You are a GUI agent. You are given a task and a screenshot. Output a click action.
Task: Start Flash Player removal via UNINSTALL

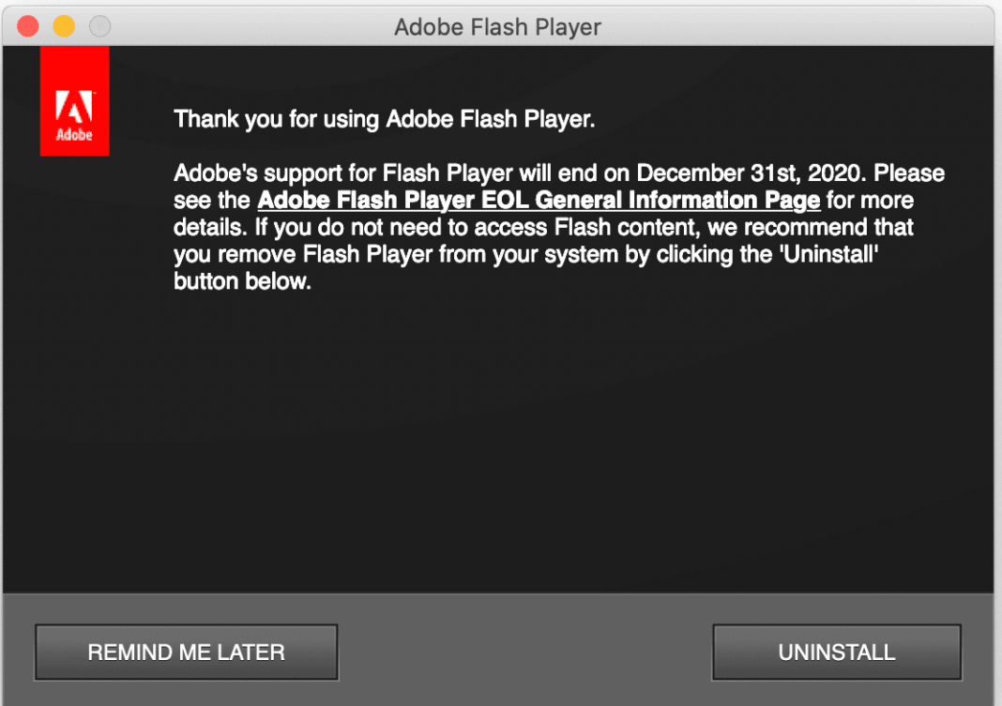coord(836,652)
